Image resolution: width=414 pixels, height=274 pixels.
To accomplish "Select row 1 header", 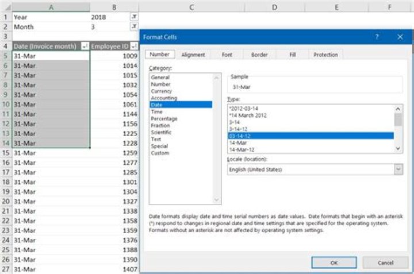I will (6, 17).
